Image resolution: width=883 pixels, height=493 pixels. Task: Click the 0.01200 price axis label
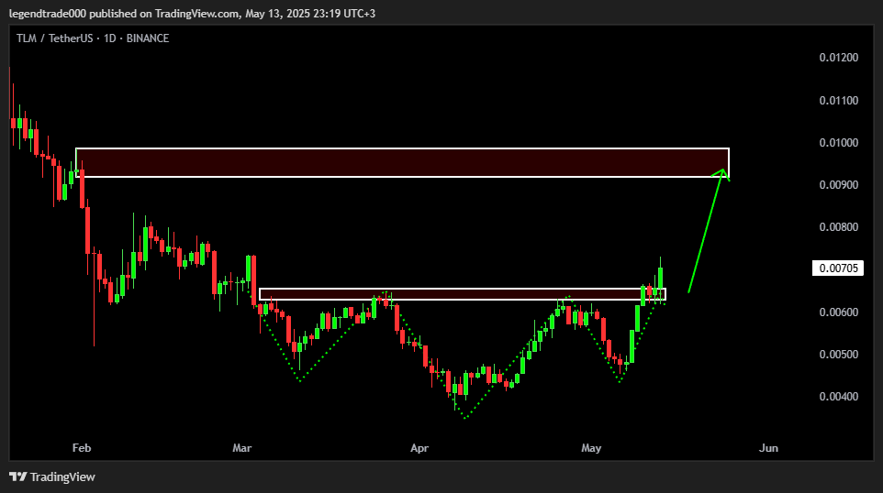[839, 58]
